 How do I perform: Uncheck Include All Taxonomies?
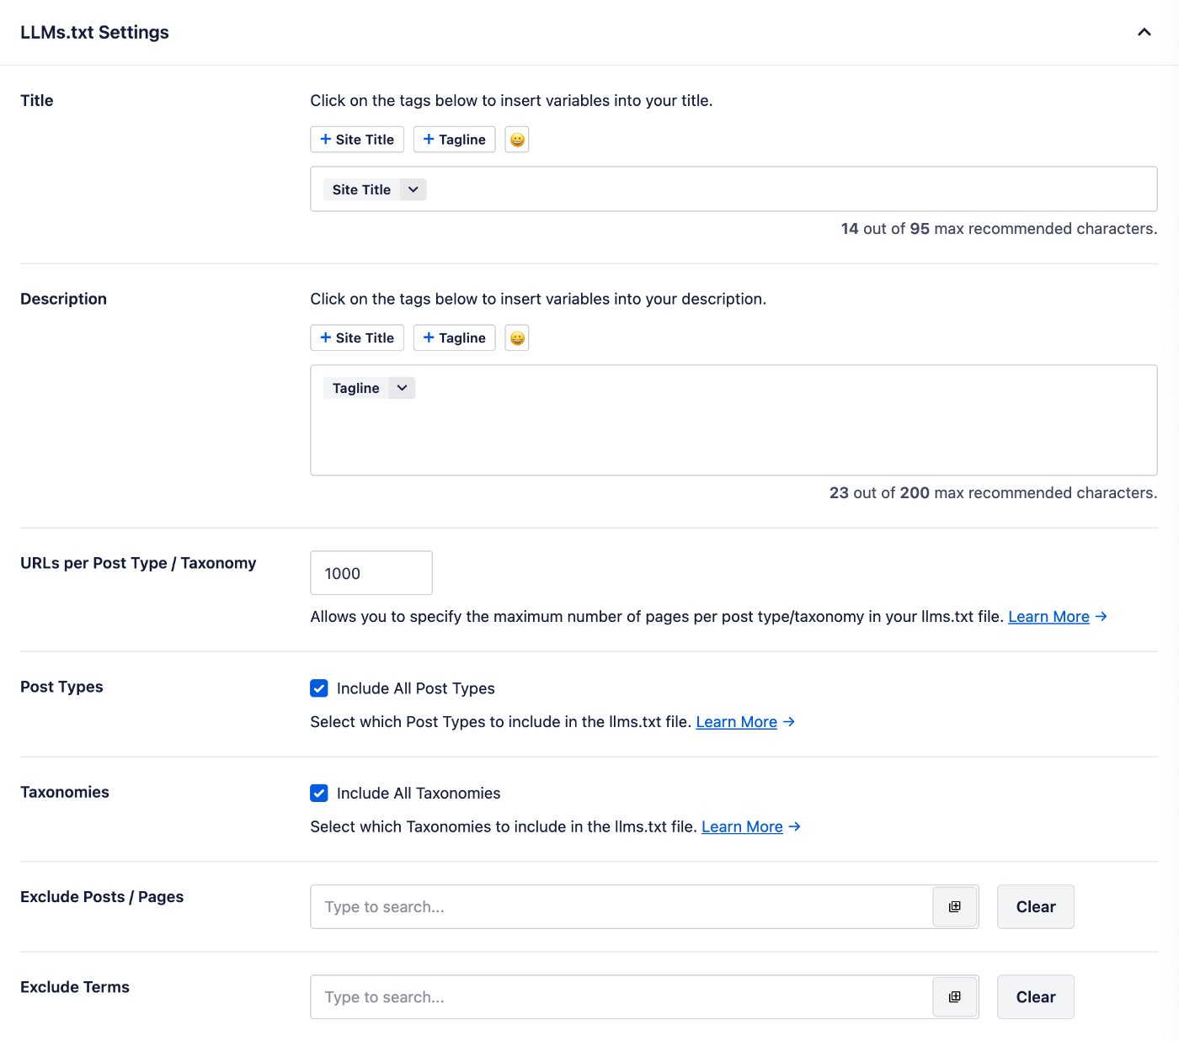[319, 794]
